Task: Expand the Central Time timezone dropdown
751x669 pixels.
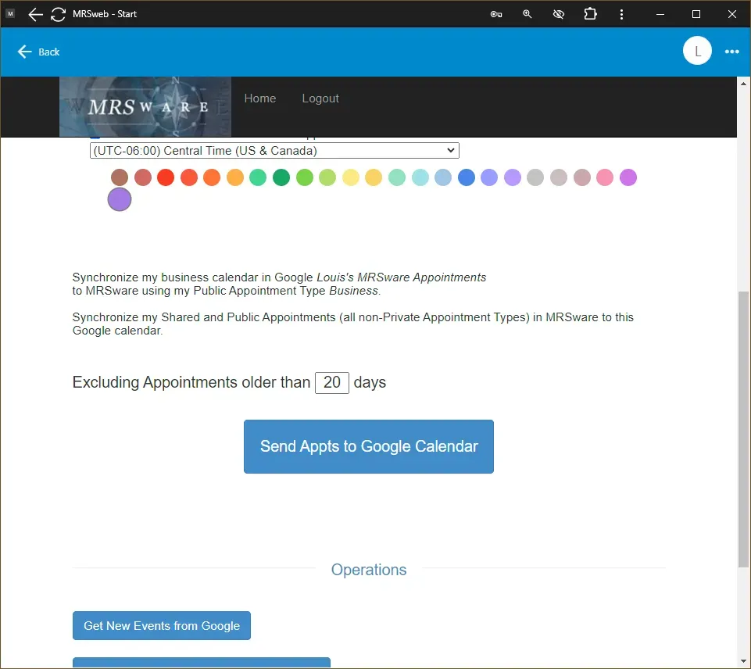Action: (x=274, y=151)
